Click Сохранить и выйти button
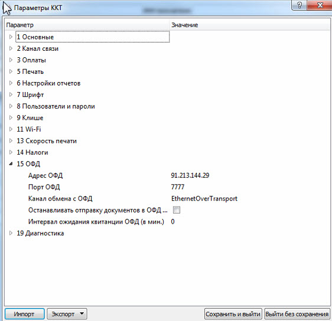332x321 pixels. click(233, 314)
